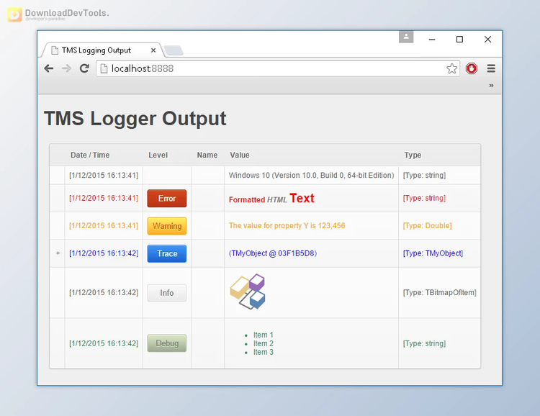Click the Error row's red timestamp

[x=104, y=198]
